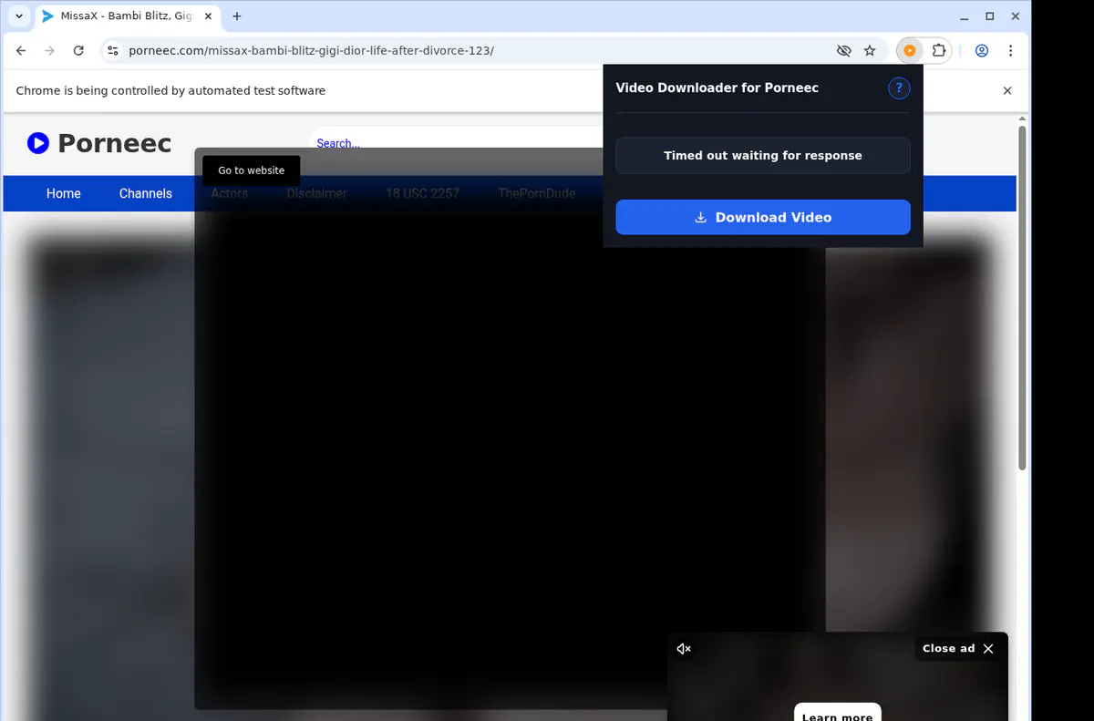Image resolution: width=1094 pixels, height=721 pixels.
Task: Click the address bar URL
Action: pyautogui.click(x=312, y=51)
